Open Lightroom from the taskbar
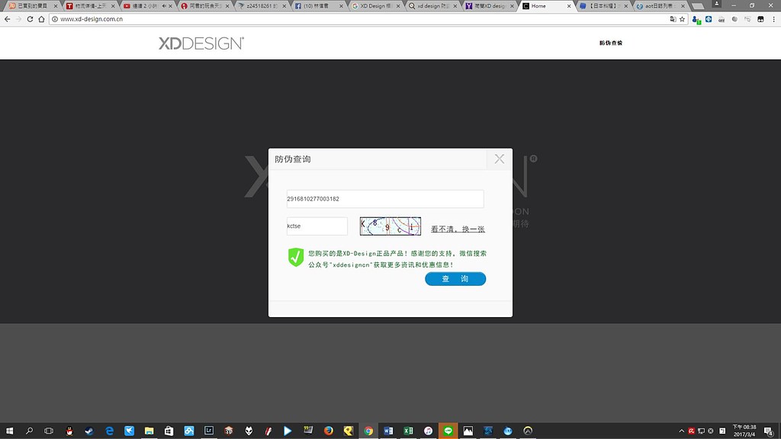The height and width of the screenshot is (439, 781). [209, 431]
